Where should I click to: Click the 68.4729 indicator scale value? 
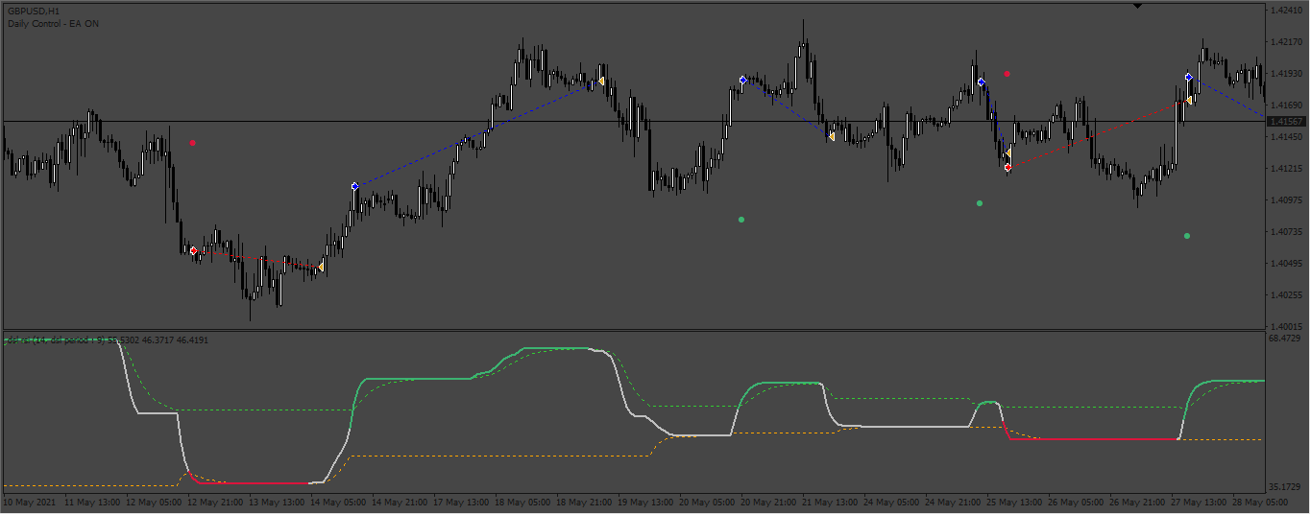[x=1286, y=339]
